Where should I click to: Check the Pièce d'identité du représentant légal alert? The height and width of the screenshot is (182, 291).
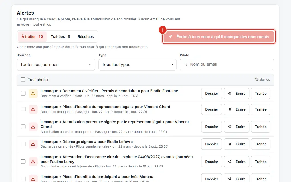pos(23,109)
